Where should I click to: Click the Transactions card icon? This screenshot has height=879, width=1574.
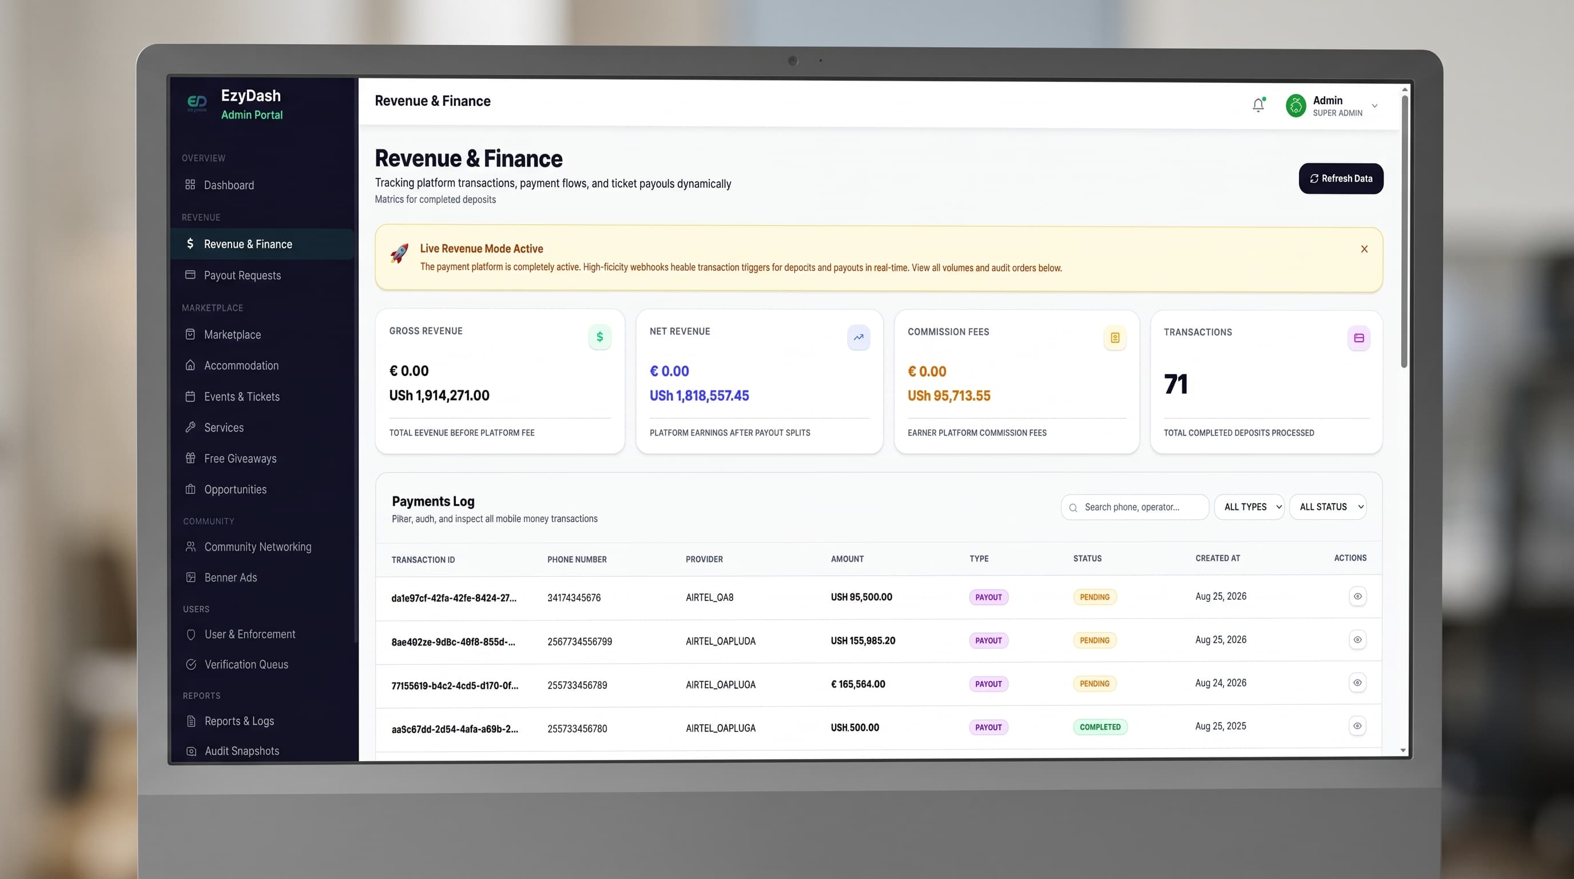(x=1359, y=338)
